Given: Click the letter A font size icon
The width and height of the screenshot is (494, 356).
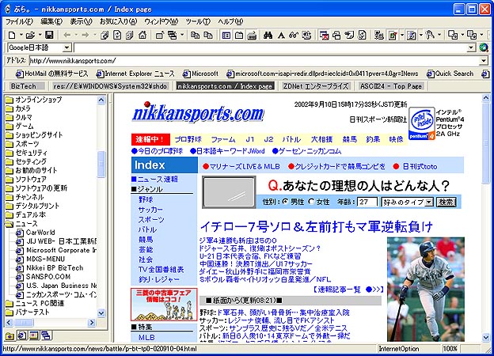Looking at the screenshot, I should pos(281,36).
